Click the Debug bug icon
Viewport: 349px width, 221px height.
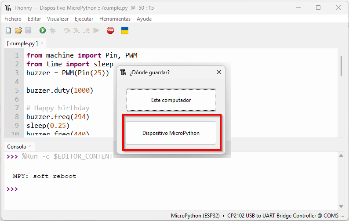[52, 30]
